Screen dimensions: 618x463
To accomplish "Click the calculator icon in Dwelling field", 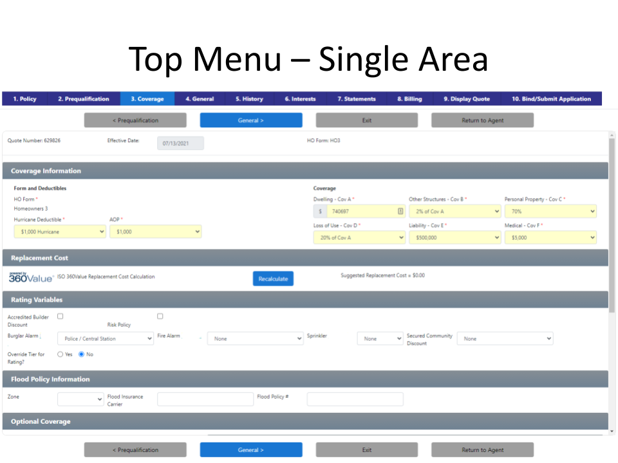I will click(x=400, y=211).
